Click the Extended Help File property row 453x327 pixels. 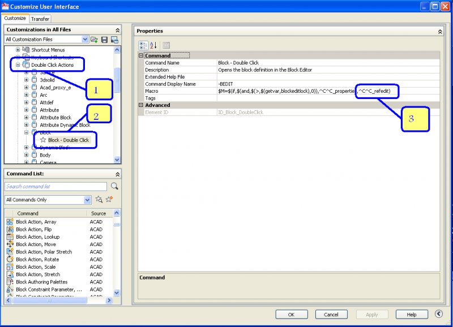click(292, 77)
